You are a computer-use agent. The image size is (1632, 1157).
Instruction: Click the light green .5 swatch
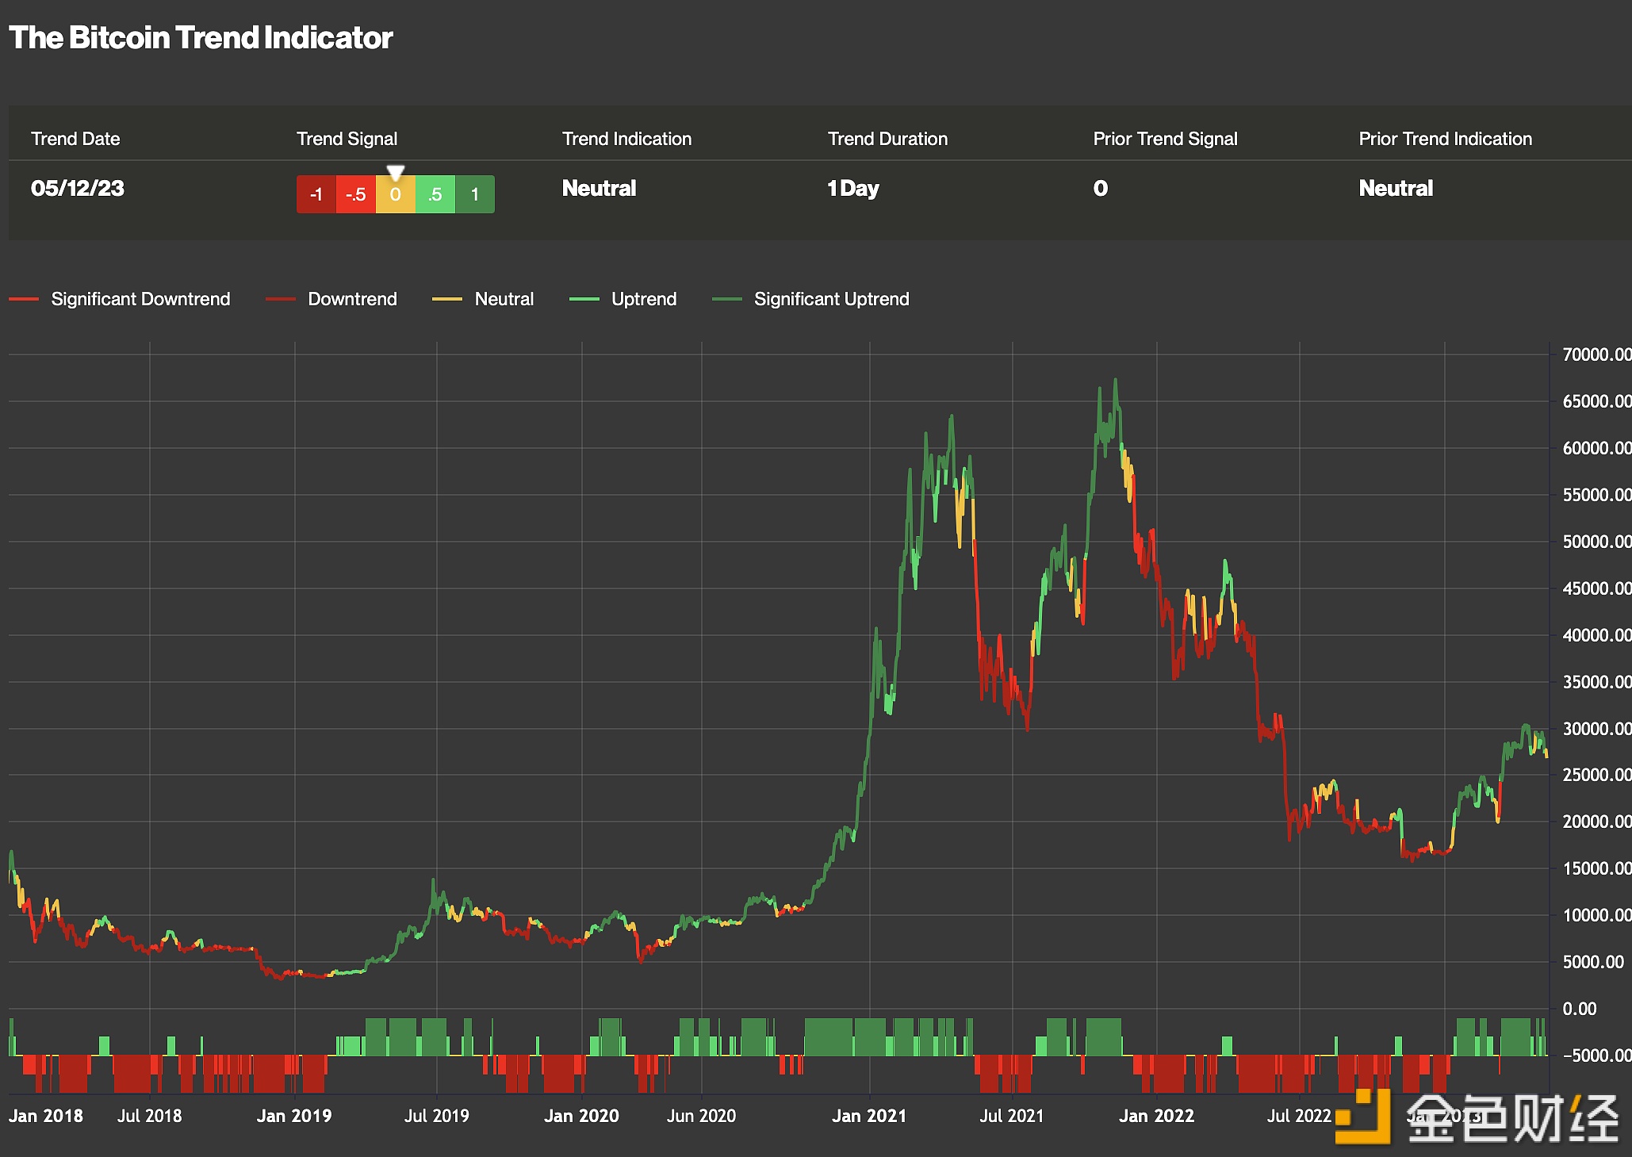pos(435,194)
